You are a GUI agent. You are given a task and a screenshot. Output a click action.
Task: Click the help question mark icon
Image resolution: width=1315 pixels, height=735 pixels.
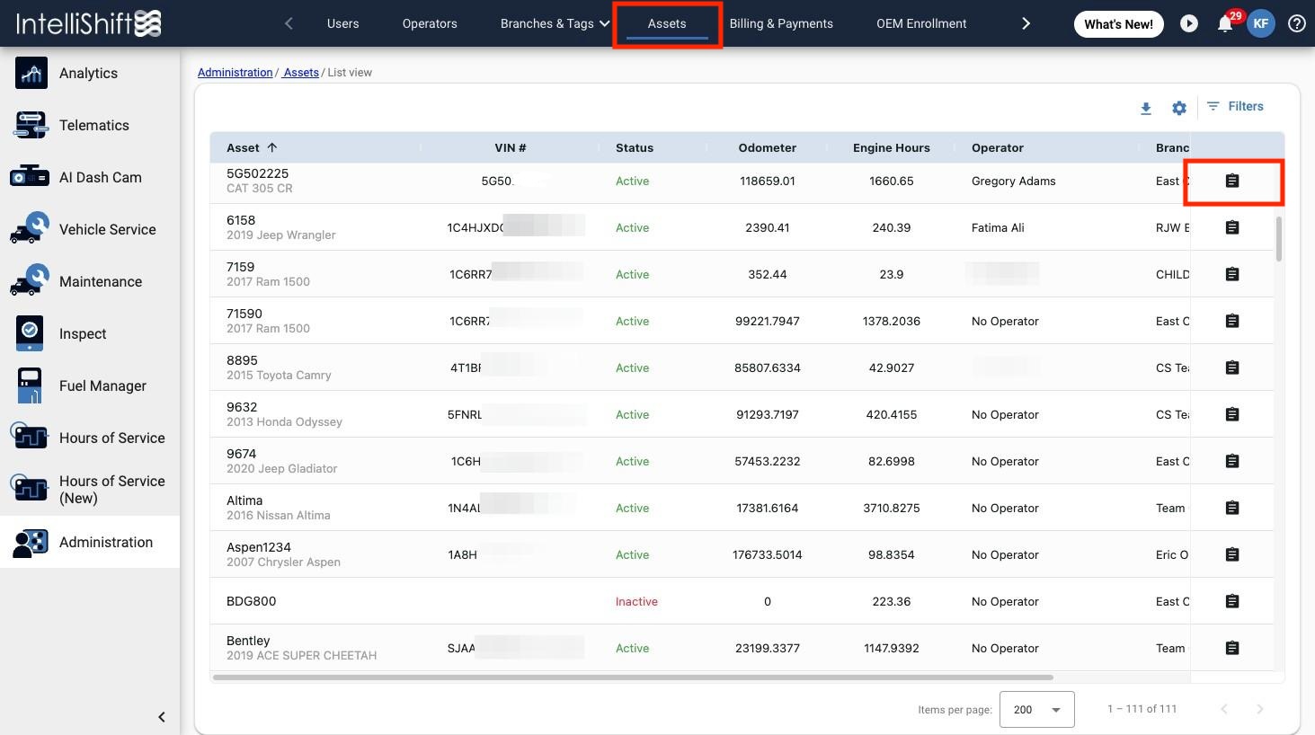(x=1296, y=23)
